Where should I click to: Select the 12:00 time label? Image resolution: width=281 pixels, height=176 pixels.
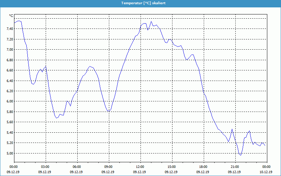pyautogui.click(x=140, y=167)
